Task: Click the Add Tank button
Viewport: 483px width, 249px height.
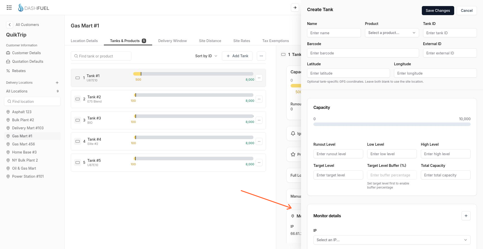Action: point(237,56)
